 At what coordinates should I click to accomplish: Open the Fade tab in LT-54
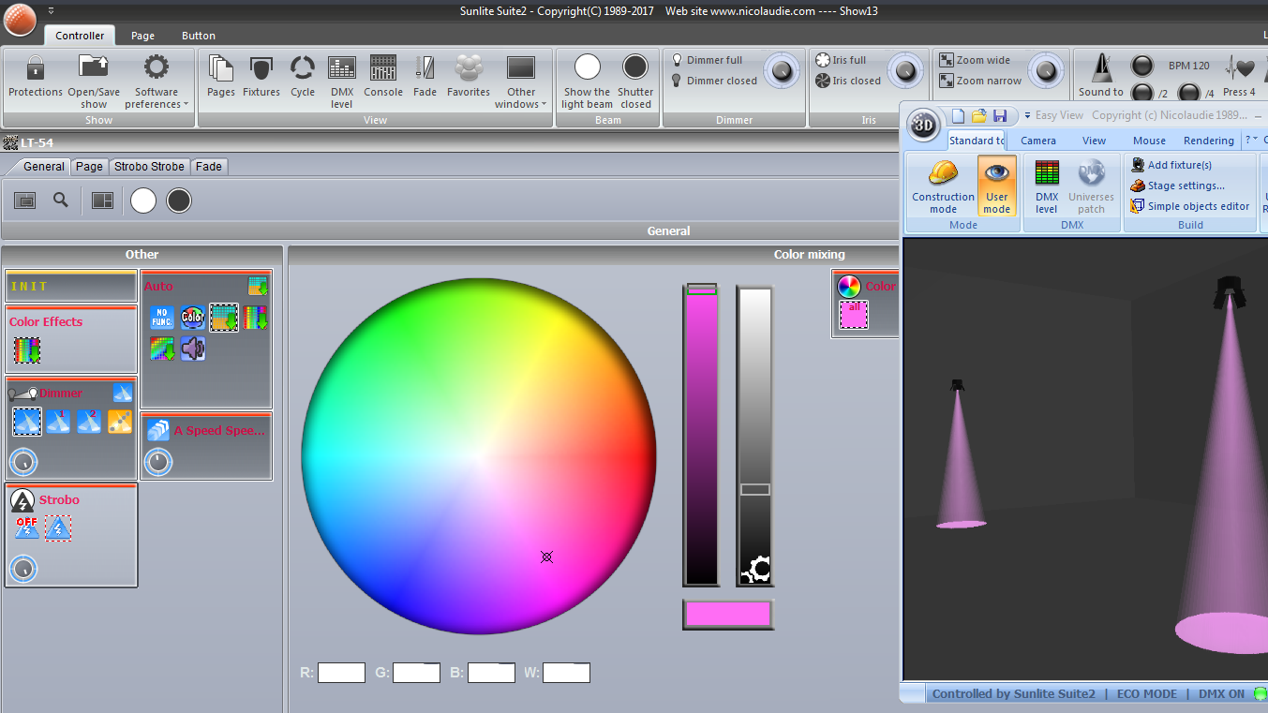(x=209, y=167)
